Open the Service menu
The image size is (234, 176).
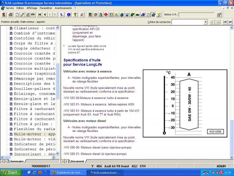[x=10, y=8]
